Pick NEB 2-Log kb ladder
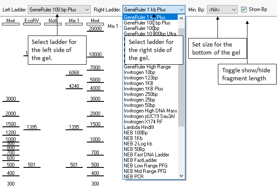Image resolution: width=277 pixels, height=186 pixels. click(x=138, y=144)
